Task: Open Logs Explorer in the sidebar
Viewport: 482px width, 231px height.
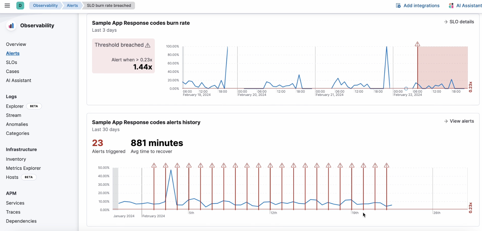Action: [x=15, y=106]
